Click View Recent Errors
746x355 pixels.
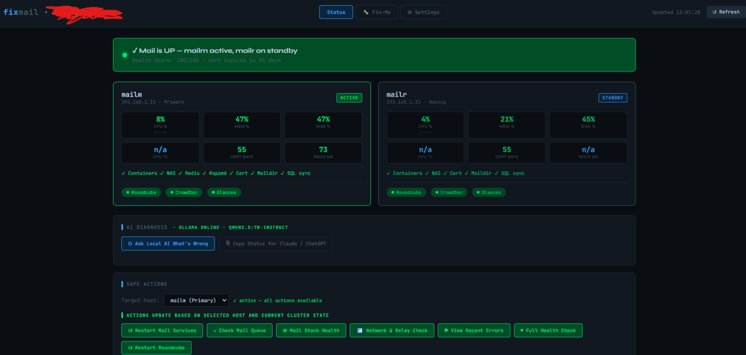pos(474,330)
